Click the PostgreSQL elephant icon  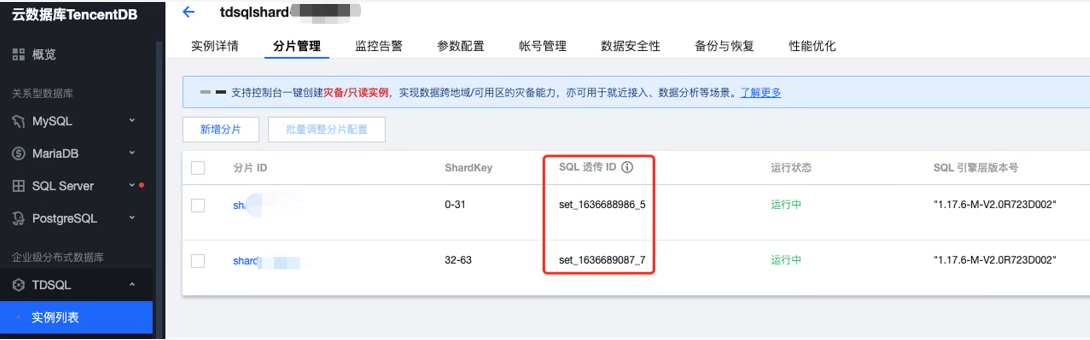click(x=18, y=218)
